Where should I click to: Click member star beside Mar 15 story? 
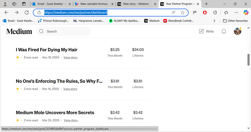[x=18, y=89]
